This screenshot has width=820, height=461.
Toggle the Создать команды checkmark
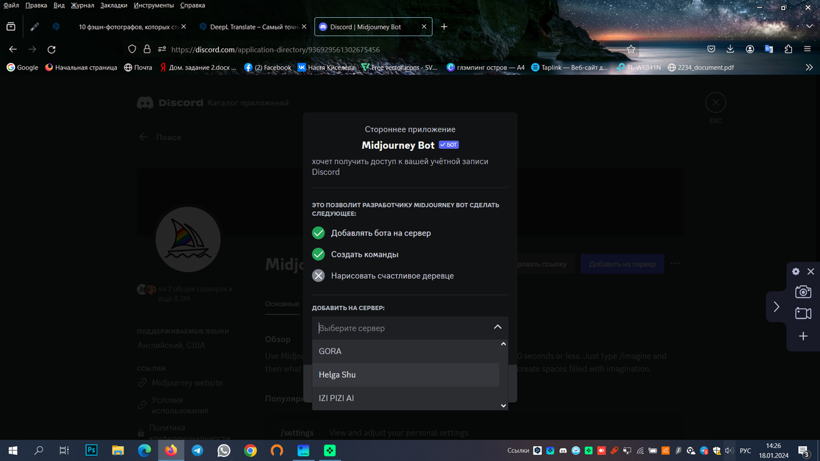click(x=318, y=254)
